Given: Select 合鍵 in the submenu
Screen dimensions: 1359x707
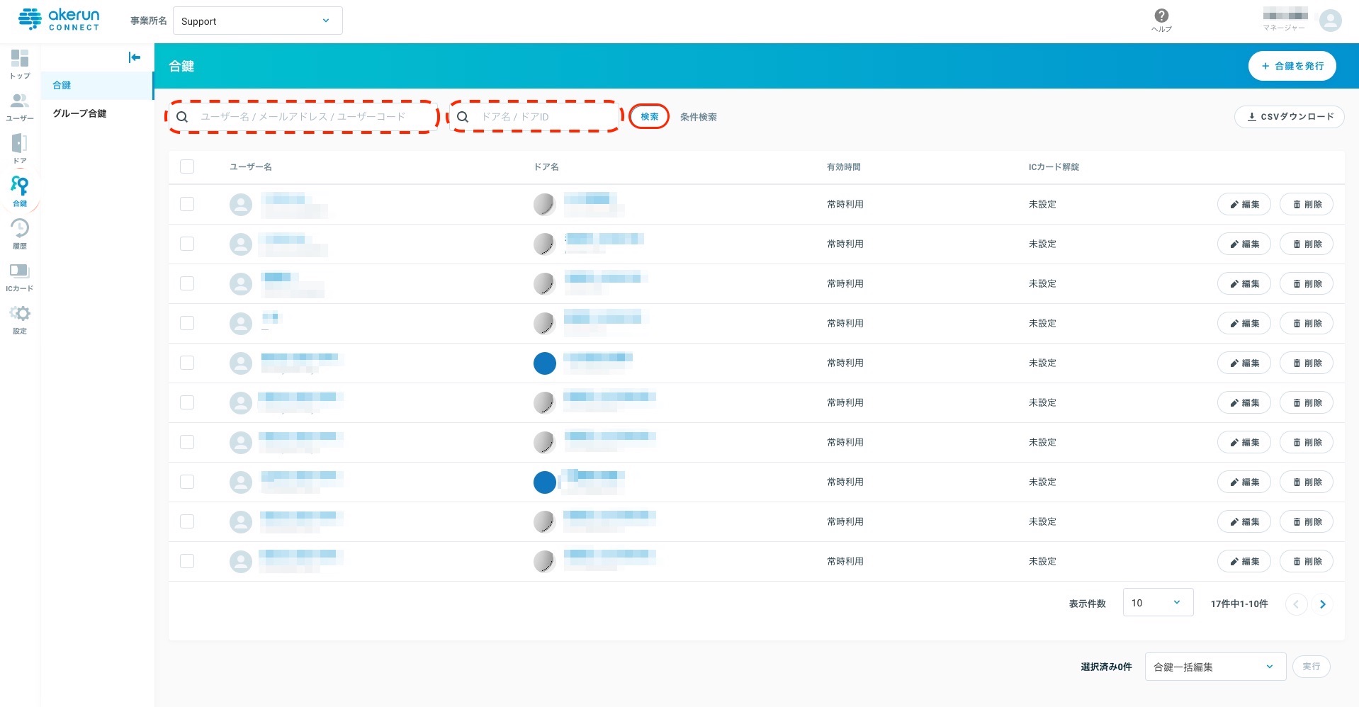Looking at the screenshot, I should pyautogui.click(x=97, y=85).
